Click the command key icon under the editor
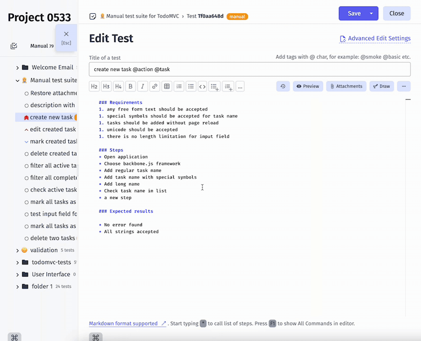The width and height of the screenshot is (421, 341). (x=96, y=337)
